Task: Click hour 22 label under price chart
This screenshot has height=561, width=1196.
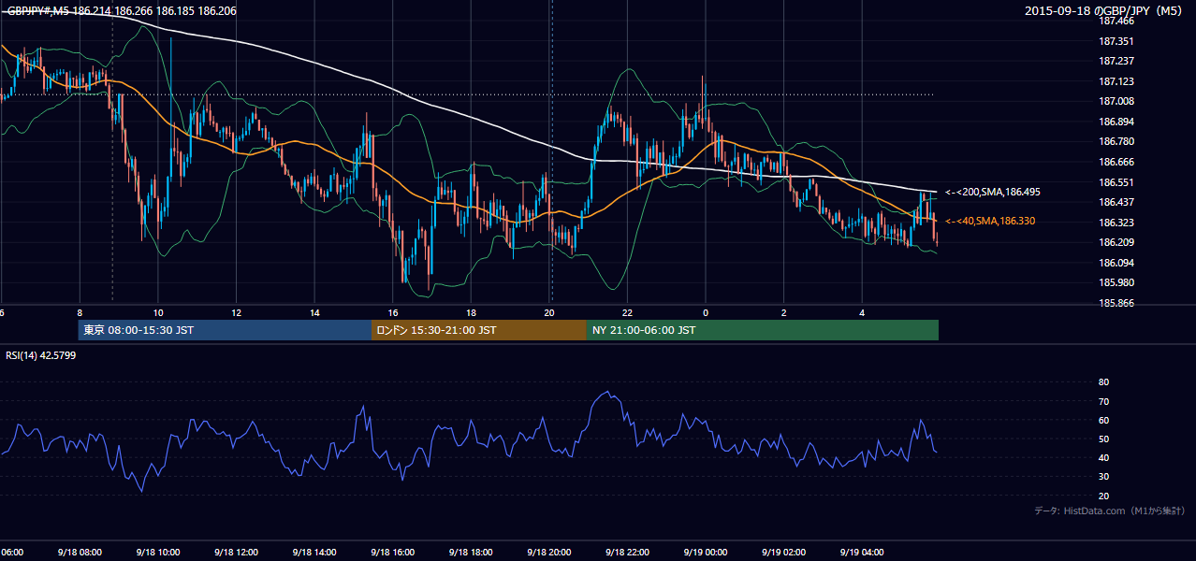Action: click(x=628, y=312)
